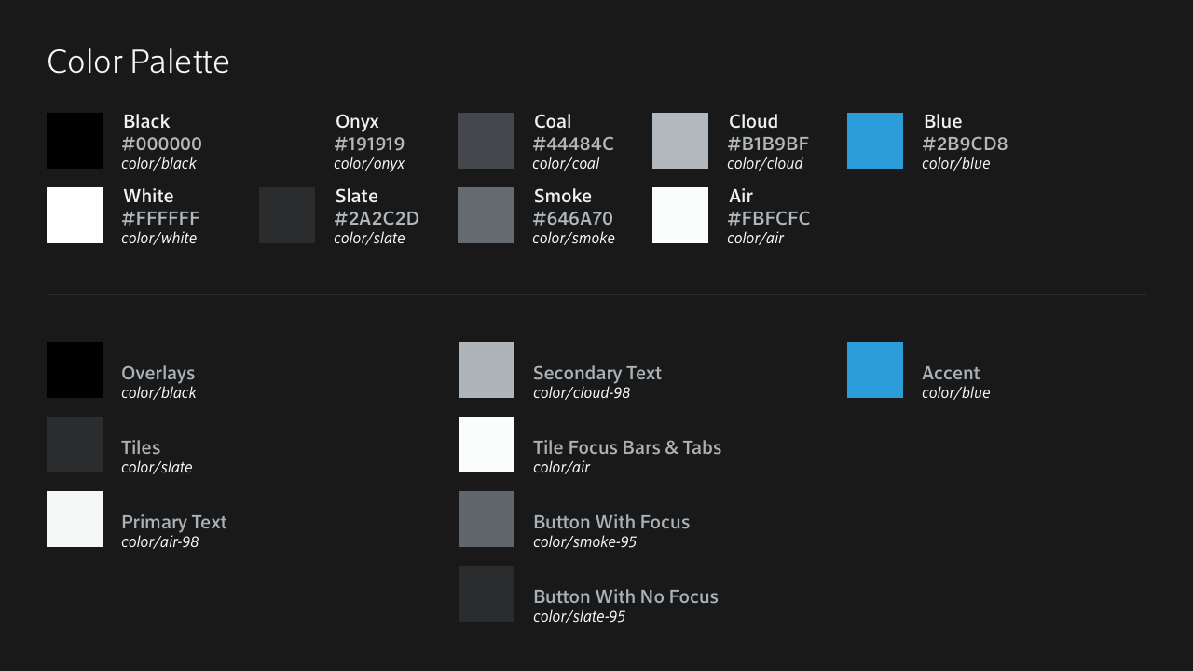Click the Button With Focus swatch
Viewport: 1193px width, 671px height.
487,519
